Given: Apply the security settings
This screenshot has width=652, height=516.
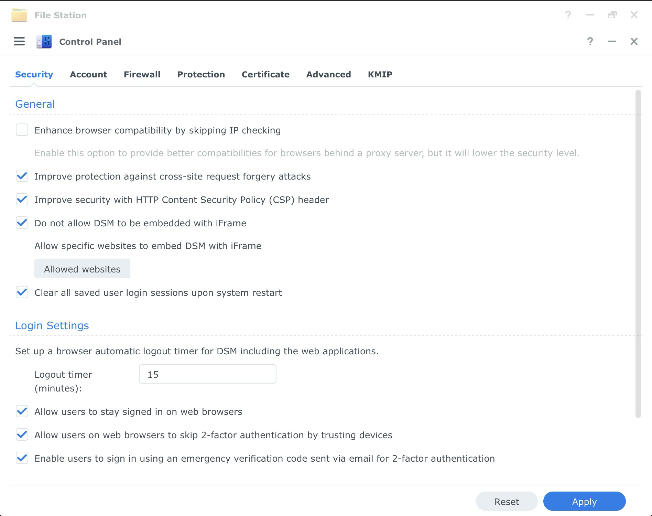Looking at the screenshot, I should 584,501.
